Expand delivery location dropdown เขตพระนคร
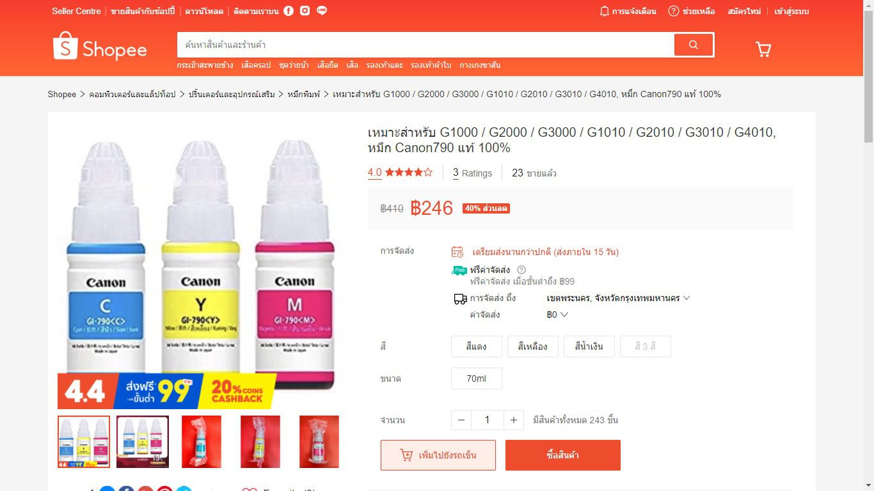This screenshot has height=491, width=874. (618, 298)
